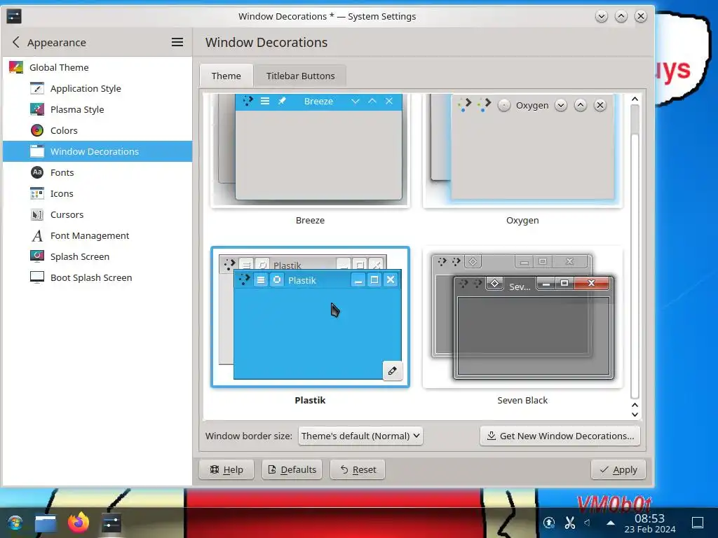
Task: Select the Oxygen decoration theme
Action: 522,151
